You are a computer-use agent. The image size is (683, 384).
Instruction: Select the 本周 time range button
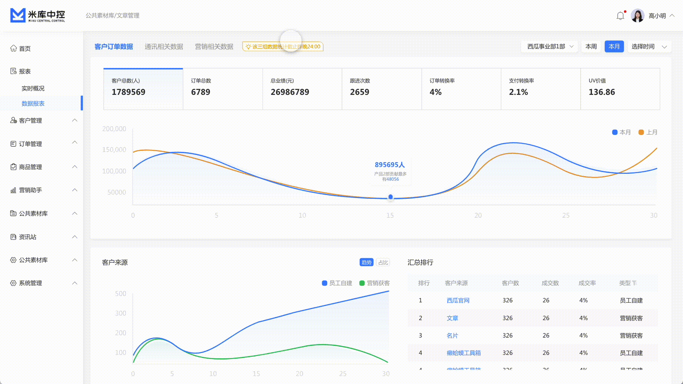[x=591, y=46]
